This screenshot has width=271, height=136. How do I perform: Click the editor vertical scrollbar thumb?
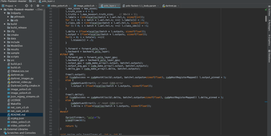[x=266, y=19]
